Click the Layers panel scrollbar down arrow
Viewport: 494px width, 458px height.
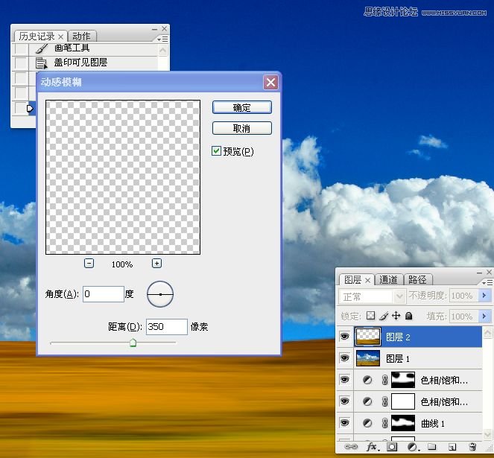click(x=487, y=434)
